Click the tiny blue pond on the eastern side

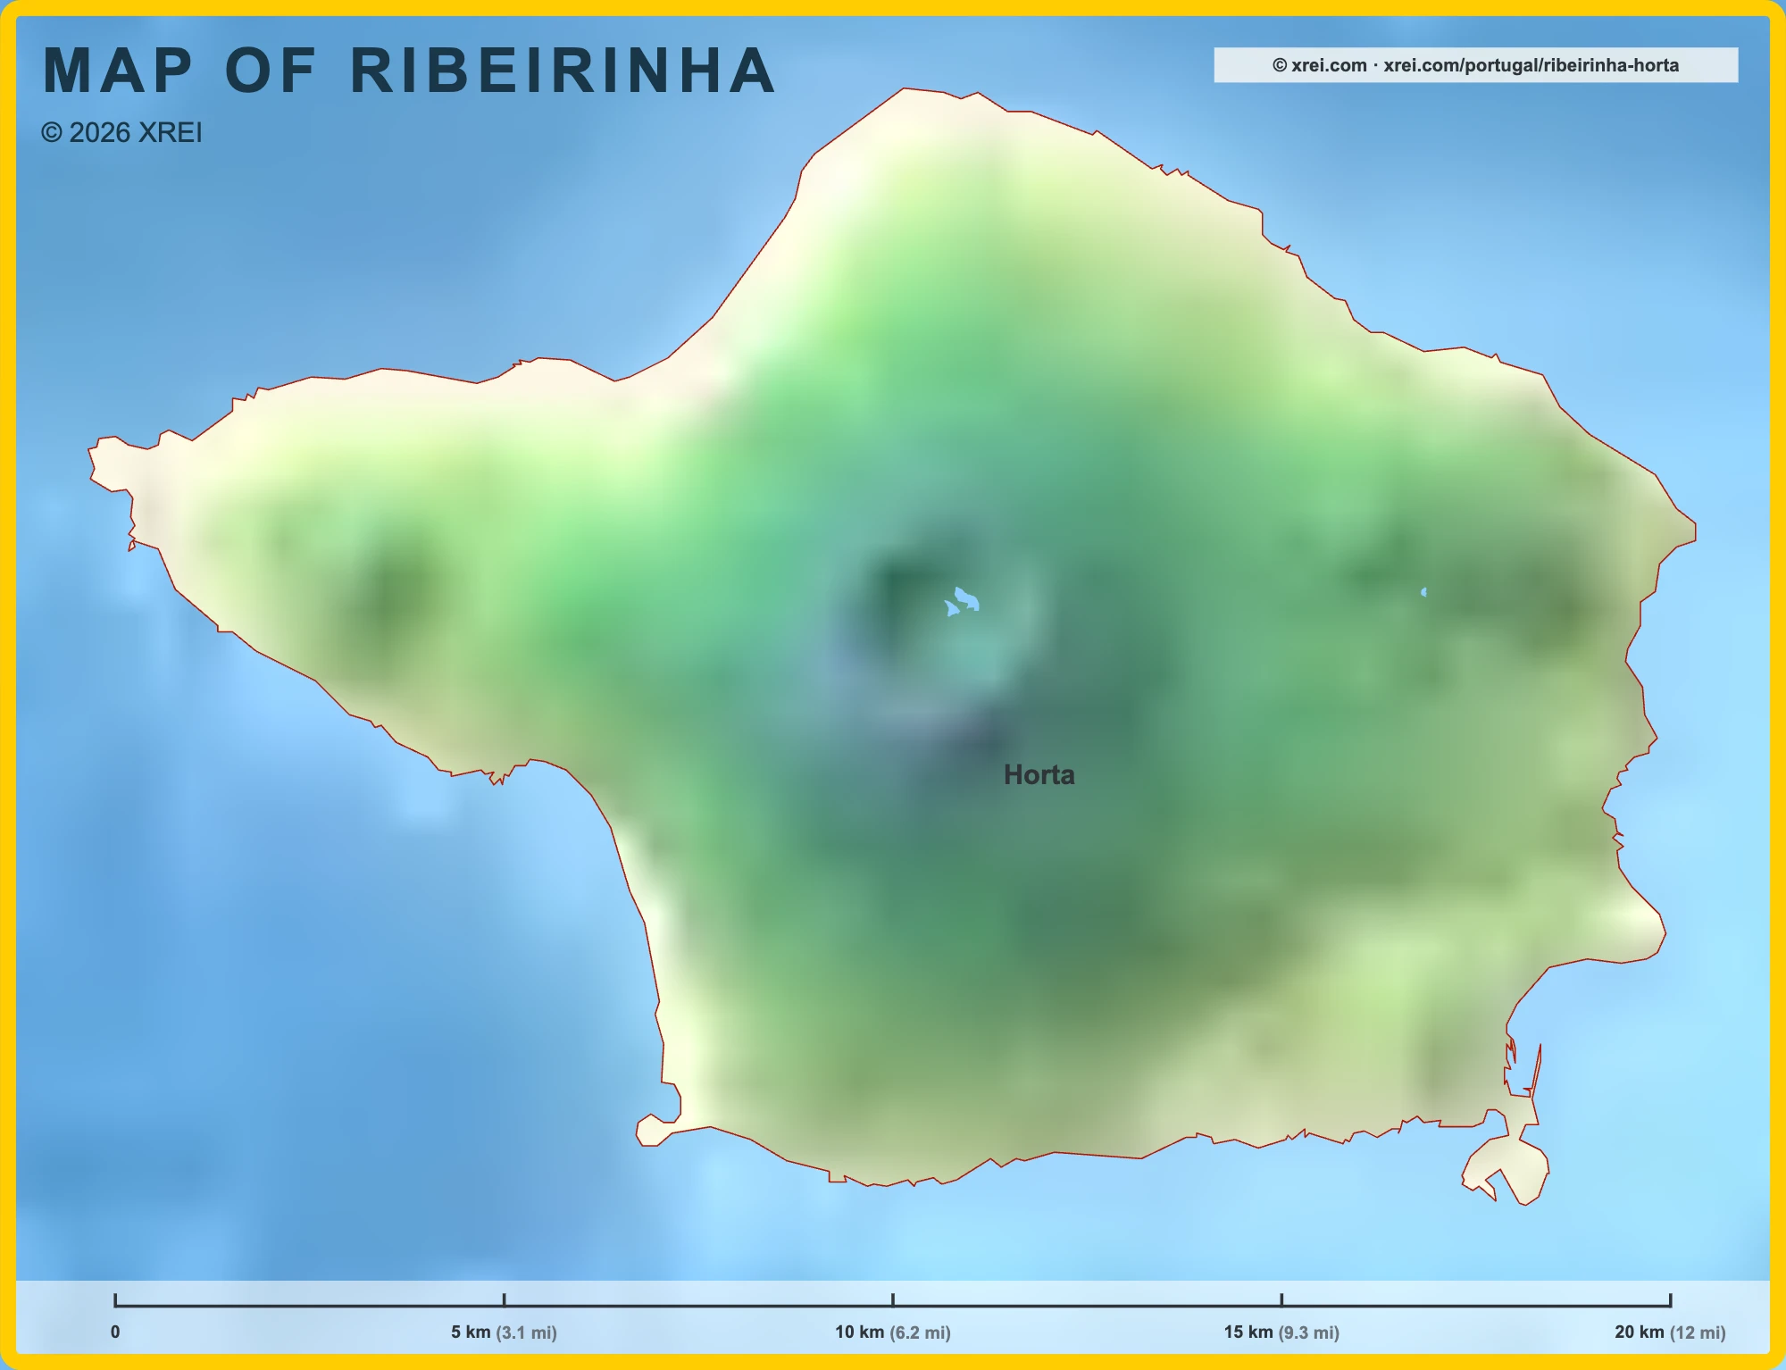[1423, 592]
